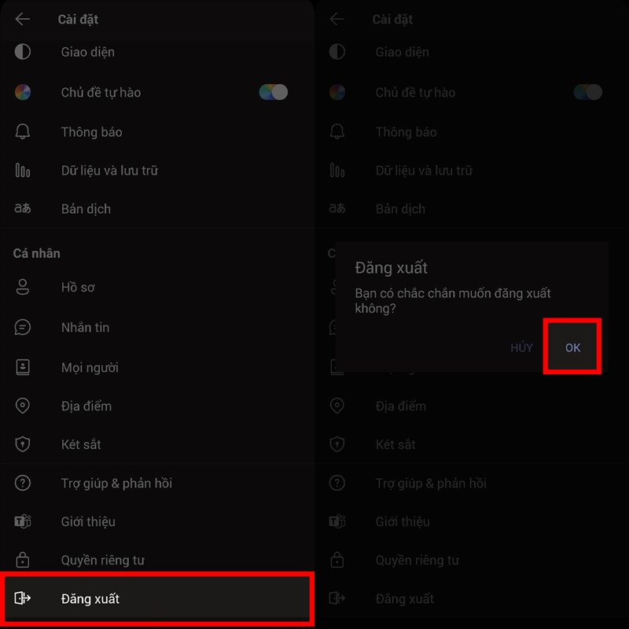Tap the undimmed Hồ sơ person icon
Viewport: 629px width, 629px height.
coord(23,287)
